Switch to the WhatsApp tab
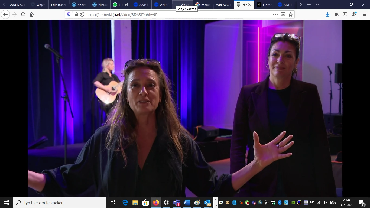 (x=121, y=5)
